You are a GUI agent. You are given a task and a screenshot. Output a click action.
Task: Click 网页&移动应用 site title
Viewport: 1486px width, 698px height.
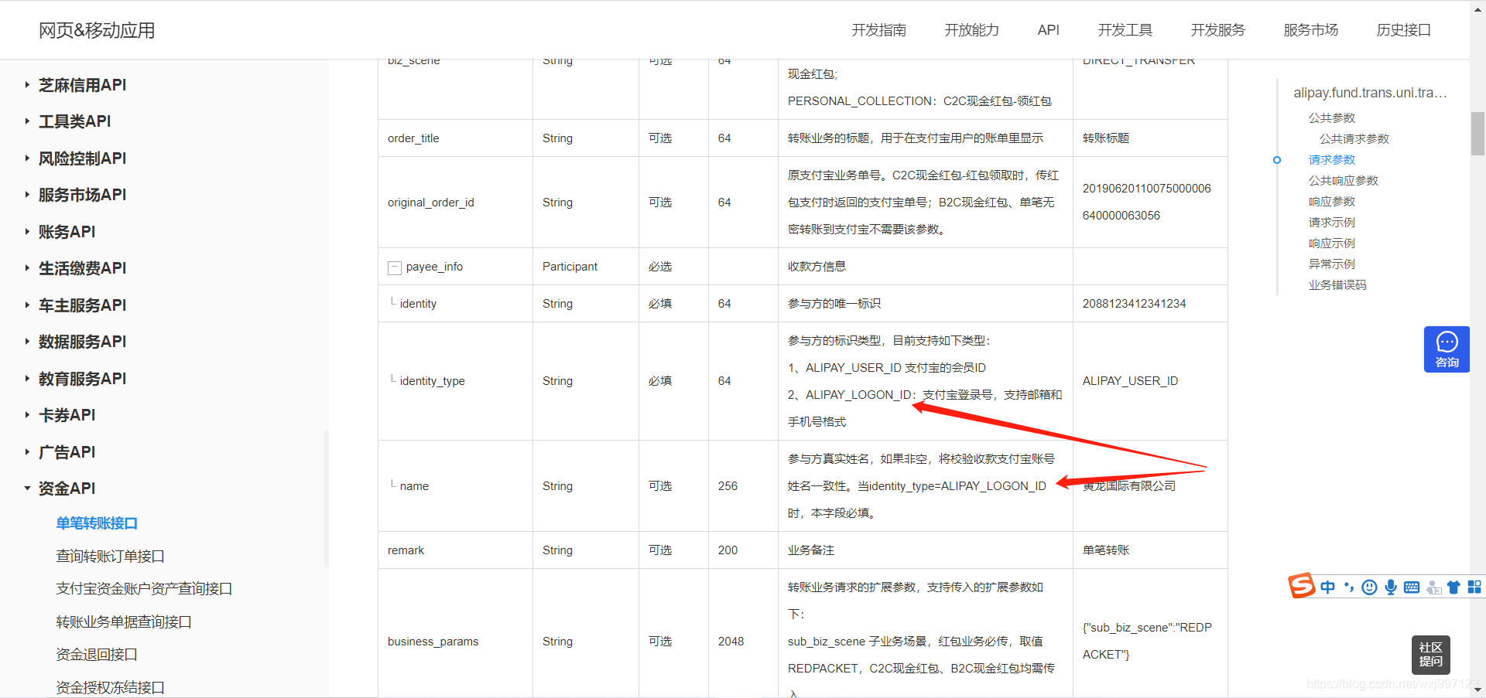click(x=97, y=30)
